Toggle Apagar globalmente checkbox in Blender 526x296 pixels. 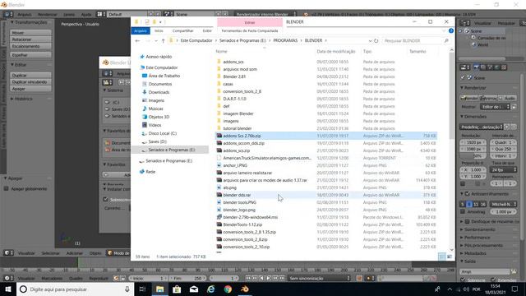pos(6,188)
